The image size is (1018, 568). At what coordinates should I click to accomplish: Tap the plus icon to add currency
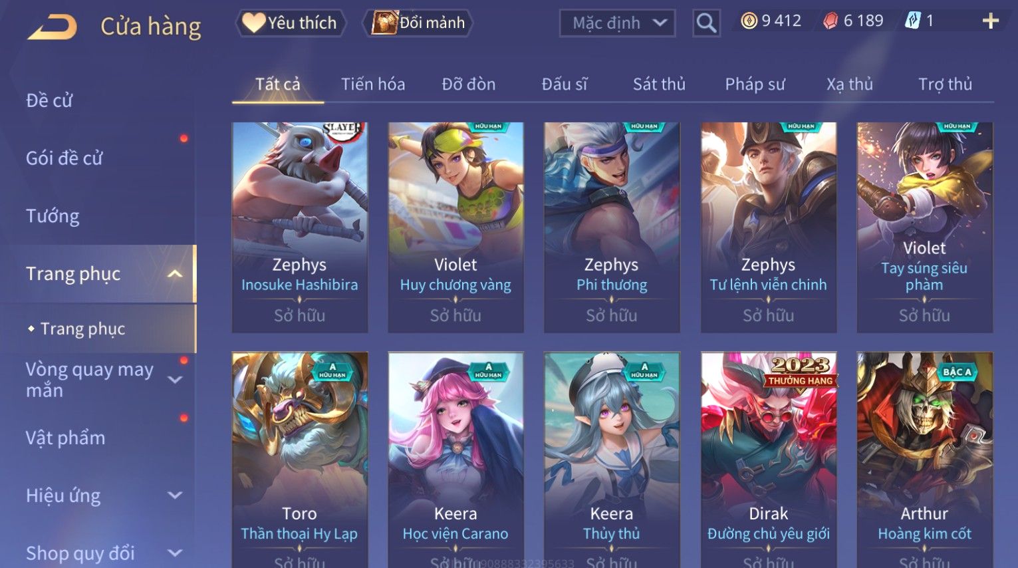tap(990, 21)
